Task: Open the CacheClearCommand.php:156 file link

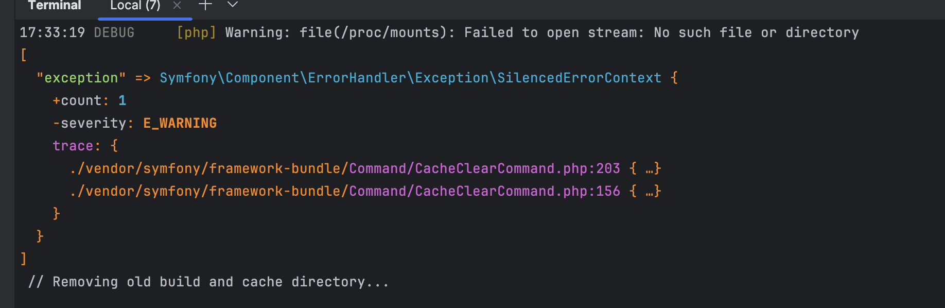Action: pos(345,191)
